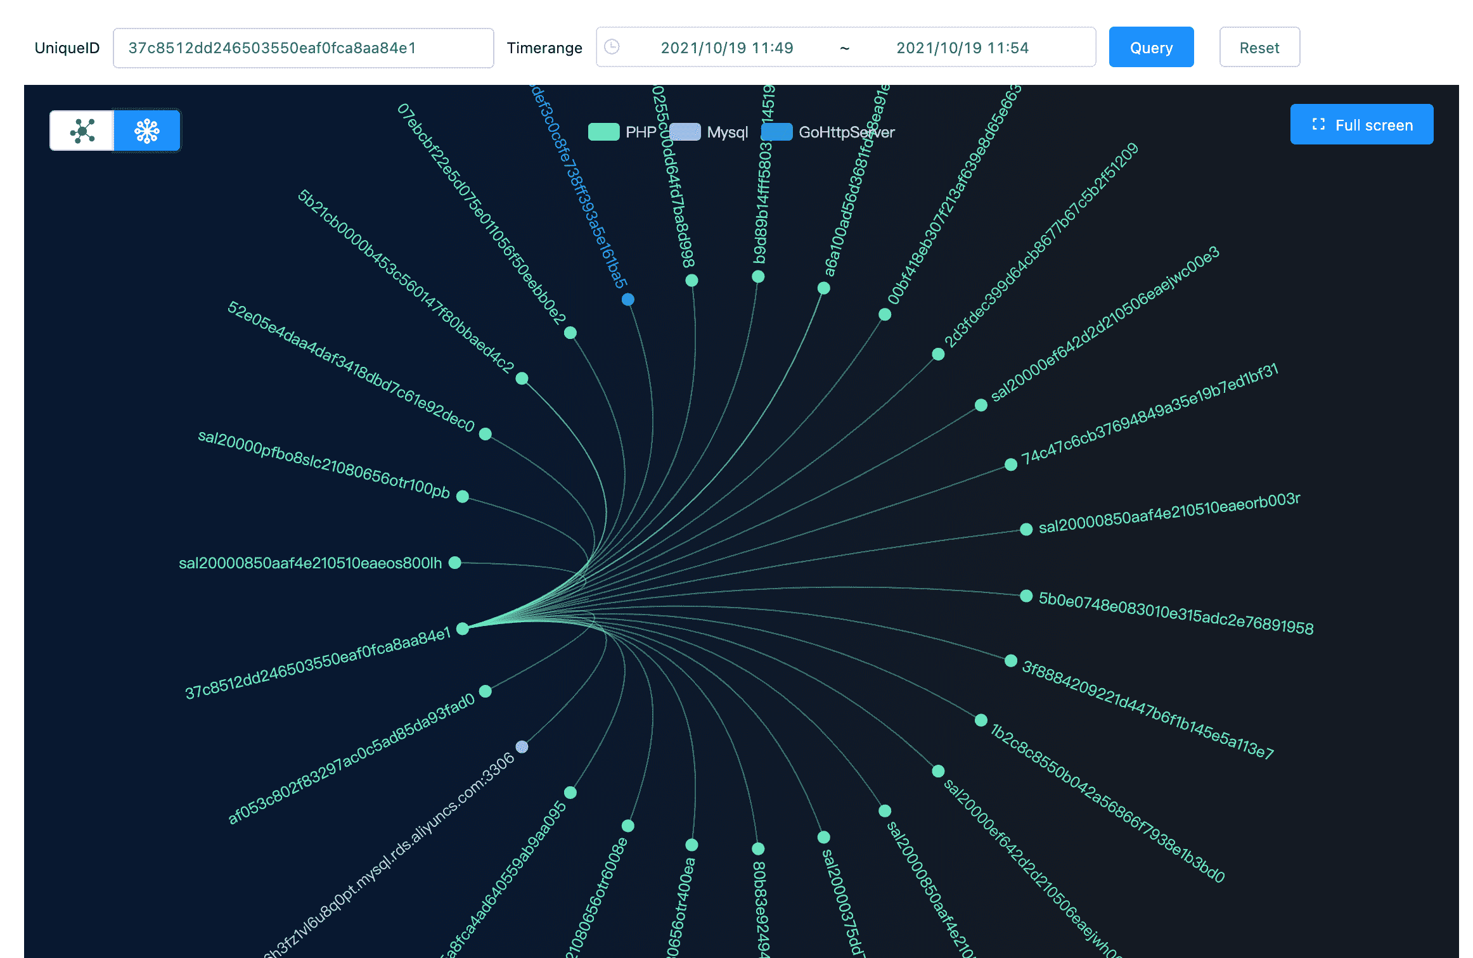Select node dot for sal20000850aaf4e210510eaeos800lh

click(x=454, y=563)
